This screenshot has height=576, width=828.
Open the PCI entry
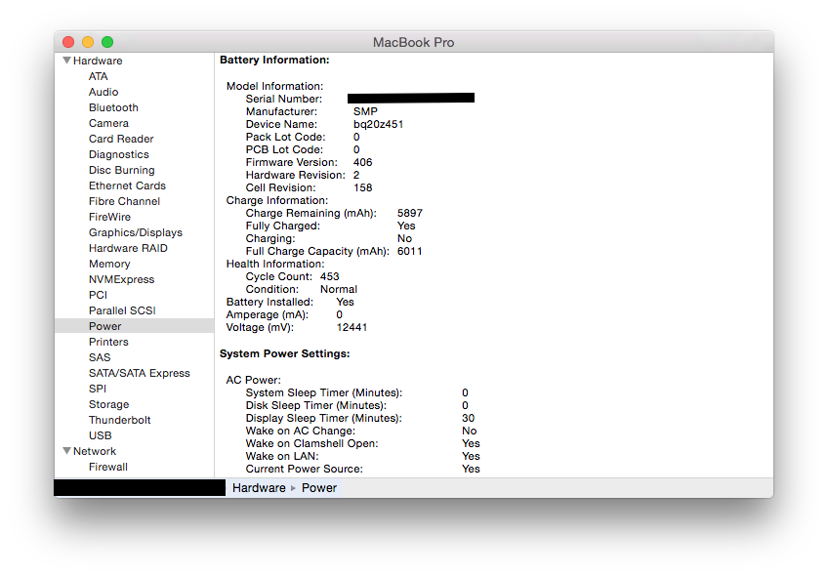(x=98, y=295)
